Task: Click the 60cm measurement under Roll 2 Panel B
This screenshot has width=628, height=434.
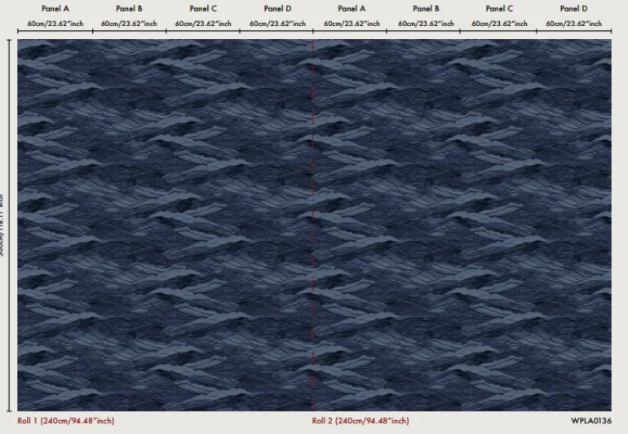Action: (x=426, y=24)
